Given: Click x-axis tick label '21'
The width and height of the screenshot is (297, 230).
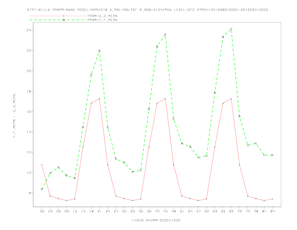Looking at the screenshot, I should point(99,211).
